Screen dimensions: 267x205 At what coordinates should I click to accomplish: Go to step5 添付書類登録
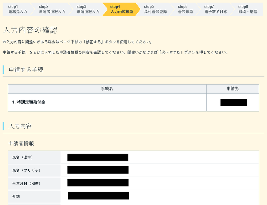point(155,9)
